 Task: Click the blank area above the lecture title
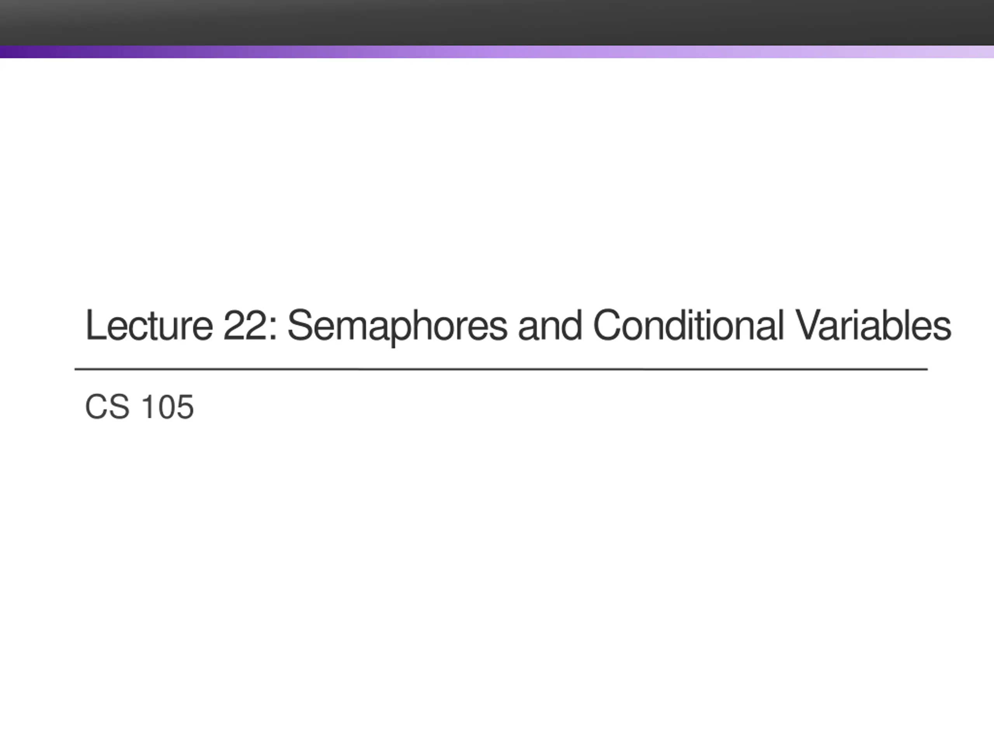(x=497, y=180)
